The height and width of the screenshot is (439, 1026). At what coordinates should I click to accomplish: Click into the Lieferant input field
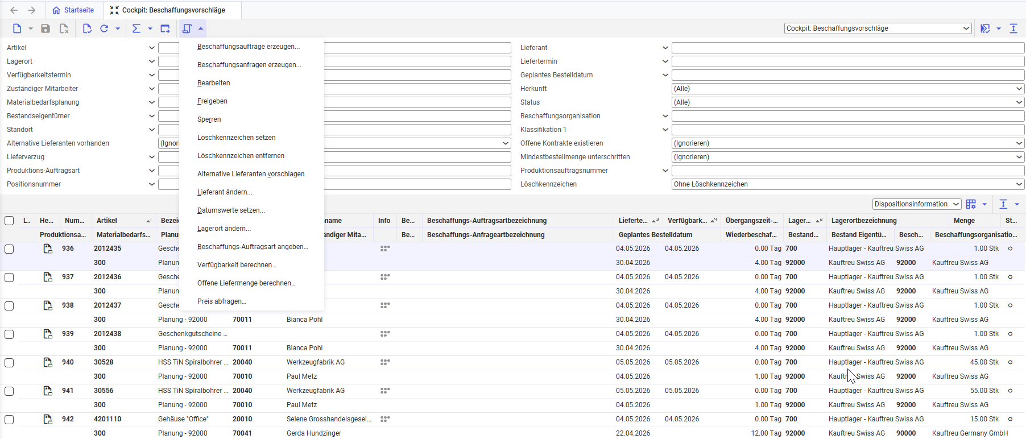[847, 48]
